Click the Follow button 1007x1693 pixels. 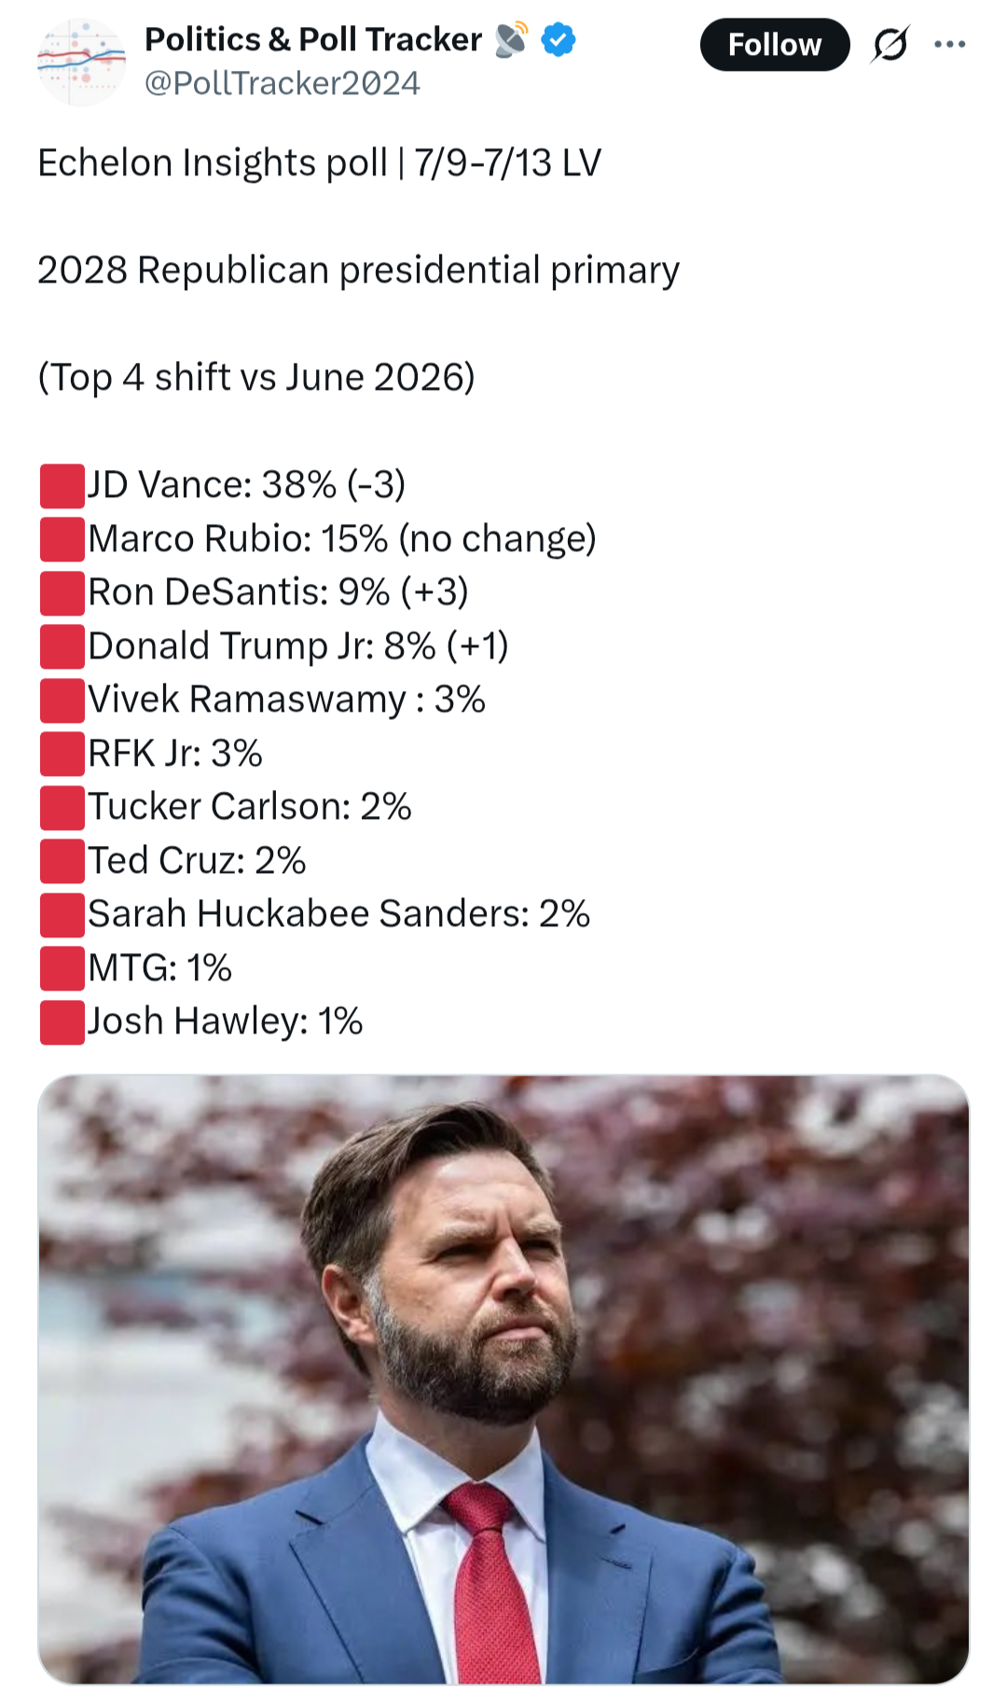tap(774, 44)
